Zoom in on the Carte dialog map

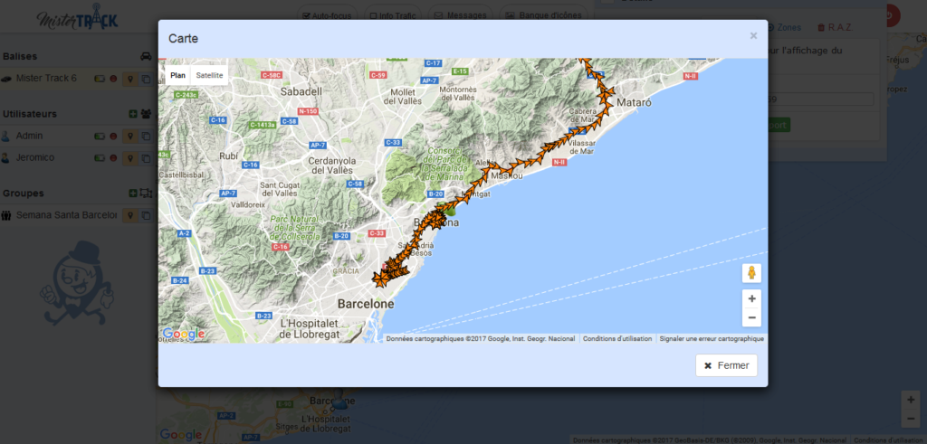751,298
